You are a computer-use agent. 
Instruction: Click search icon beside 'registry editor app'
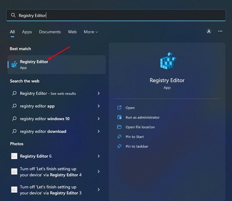click(14, 106)
